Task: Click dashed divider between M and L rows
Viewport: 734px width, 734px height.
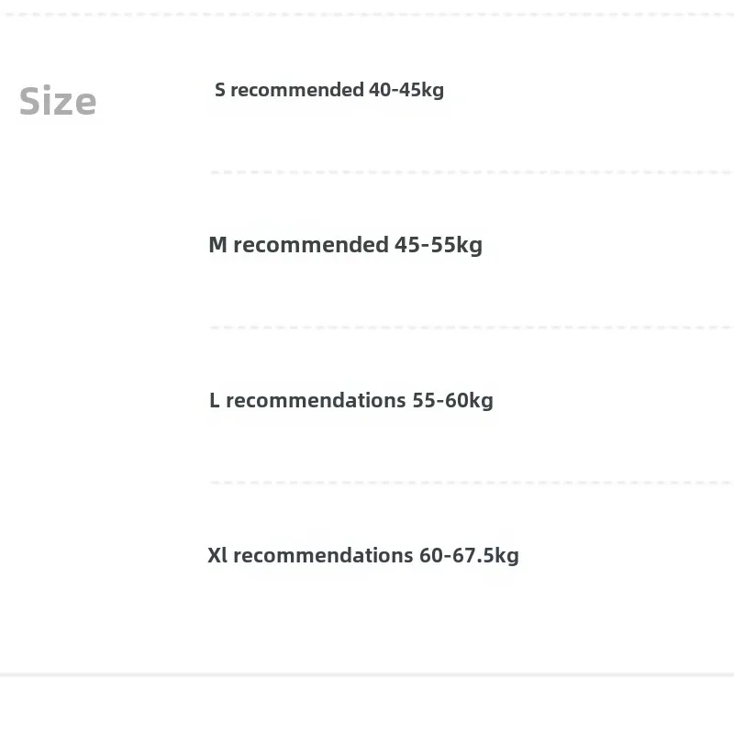Action: [471, 327]
